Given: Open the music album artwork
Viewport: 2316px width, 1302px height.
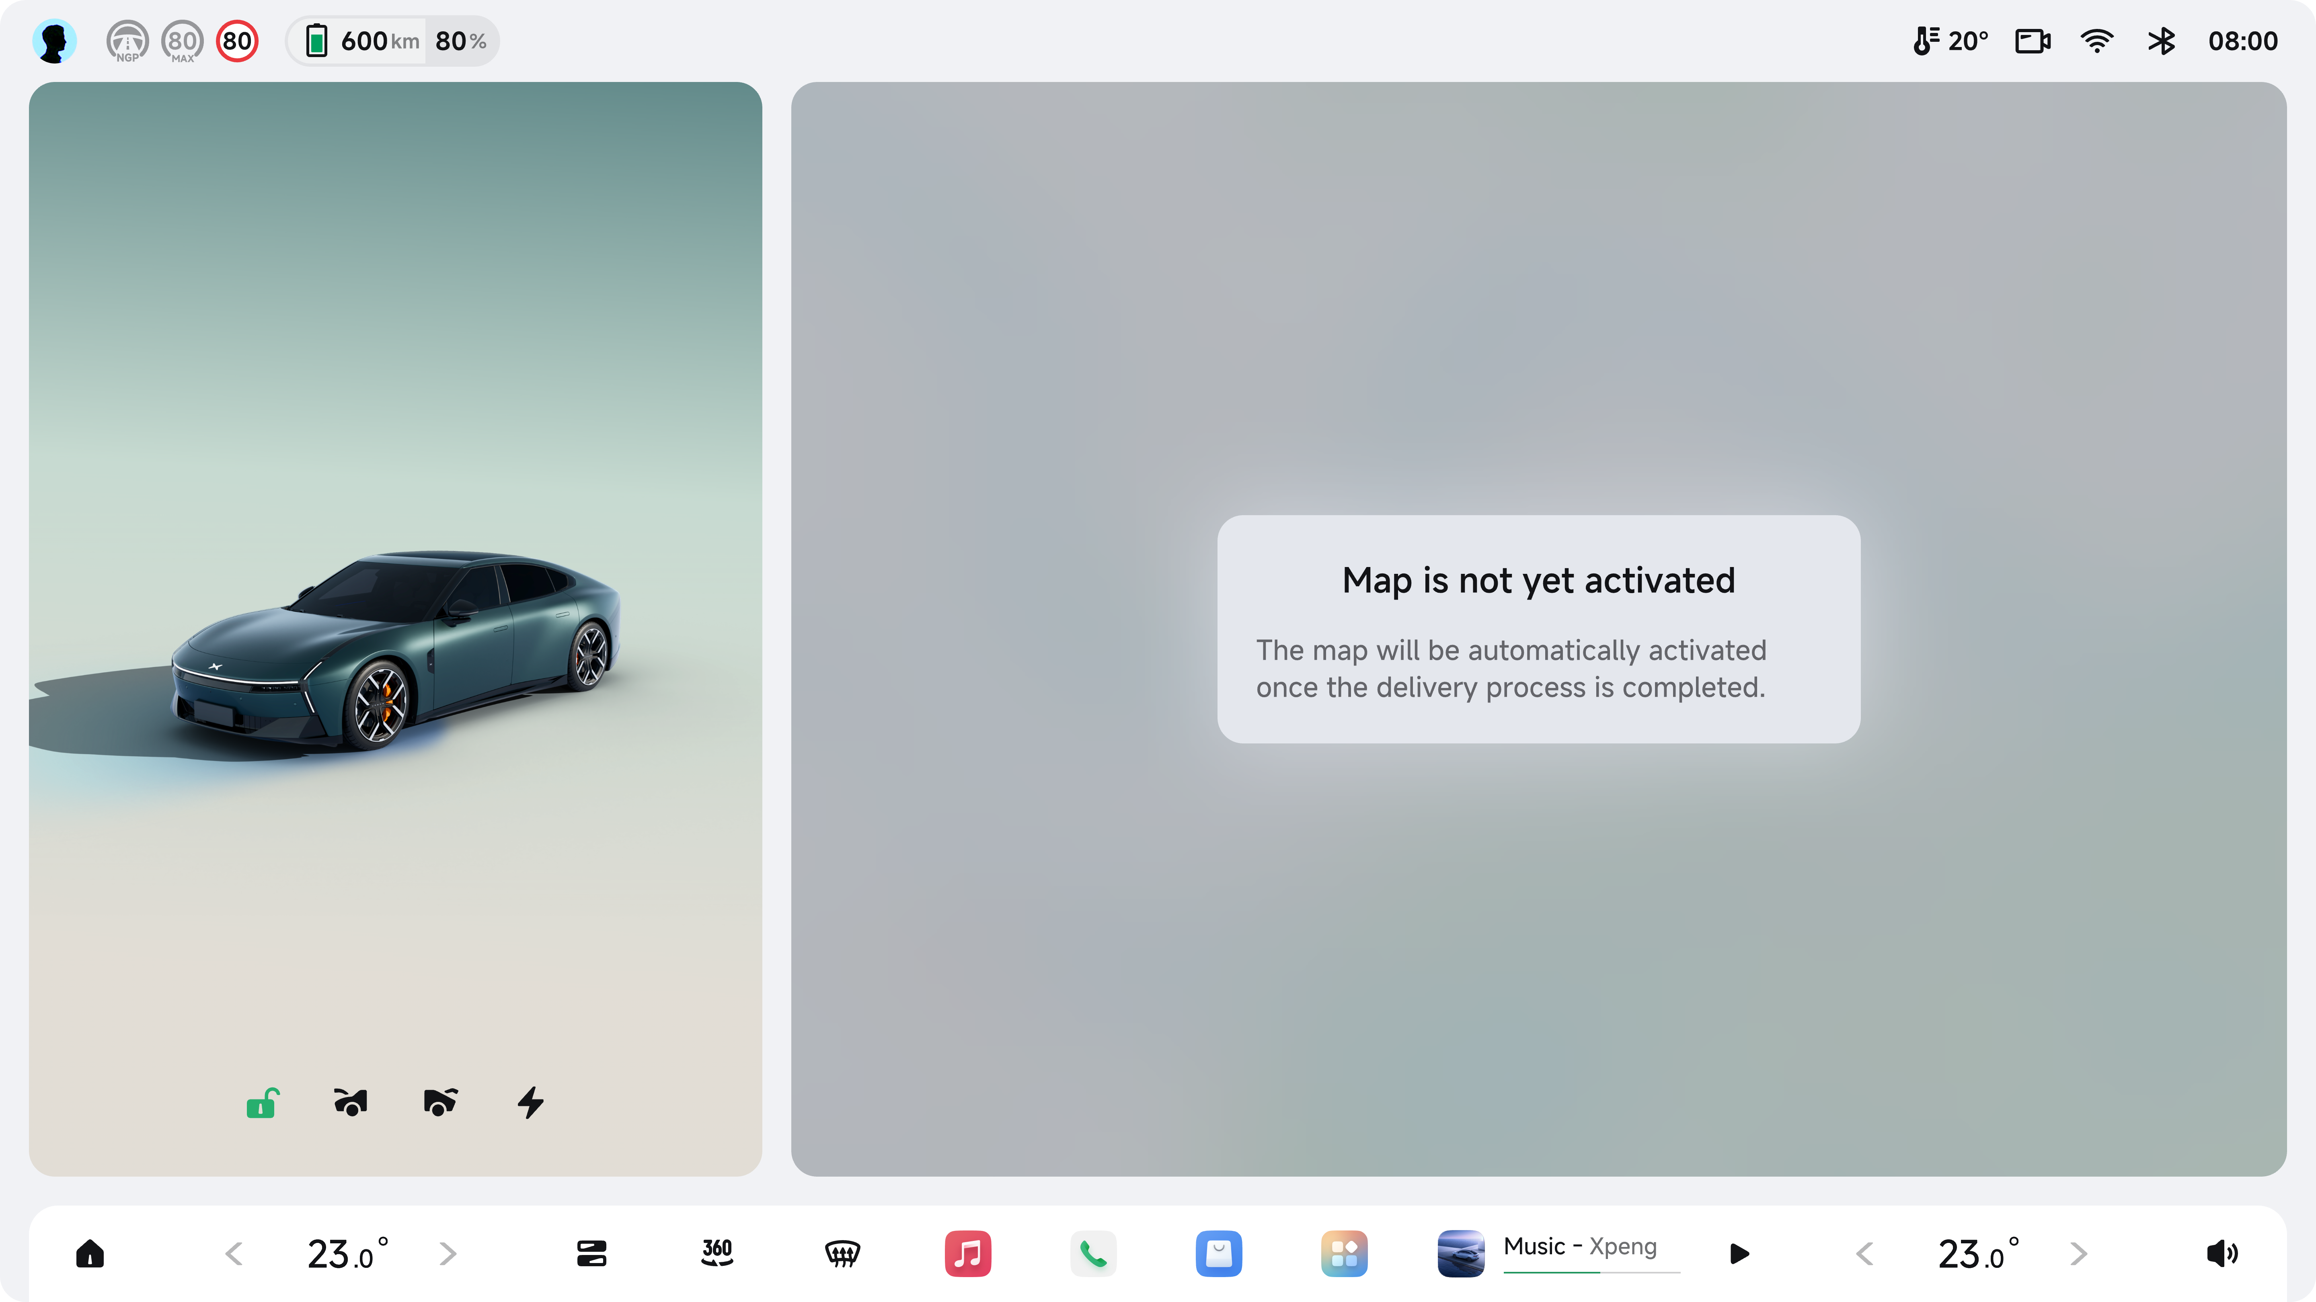Looking at the screenshot, I should [x=1461, y=1253].
